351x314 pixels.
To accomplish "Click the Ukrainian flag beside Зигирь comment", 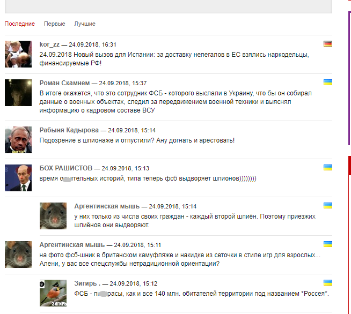I will [x=328, y=283].
